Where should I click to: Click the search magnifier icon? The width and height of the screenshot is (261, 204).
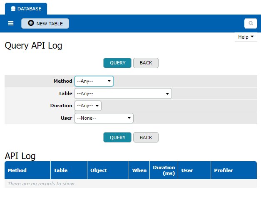click(251, 23)
